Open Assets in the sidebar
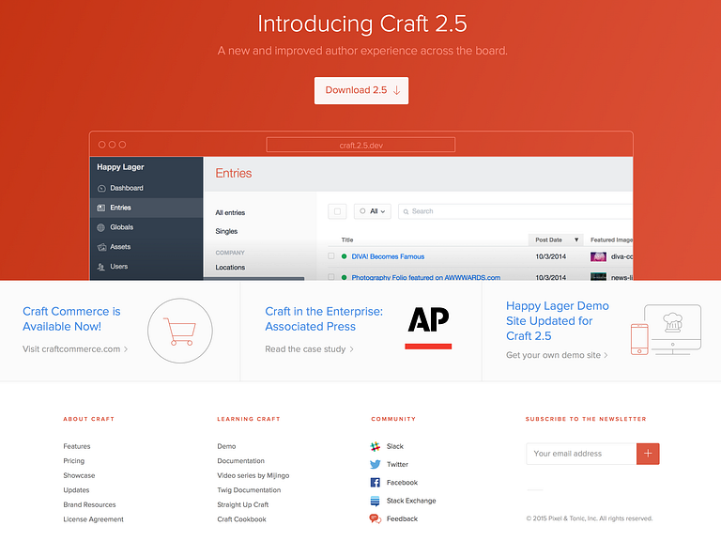This screenshot has width=721, height=541. point(146,247)
